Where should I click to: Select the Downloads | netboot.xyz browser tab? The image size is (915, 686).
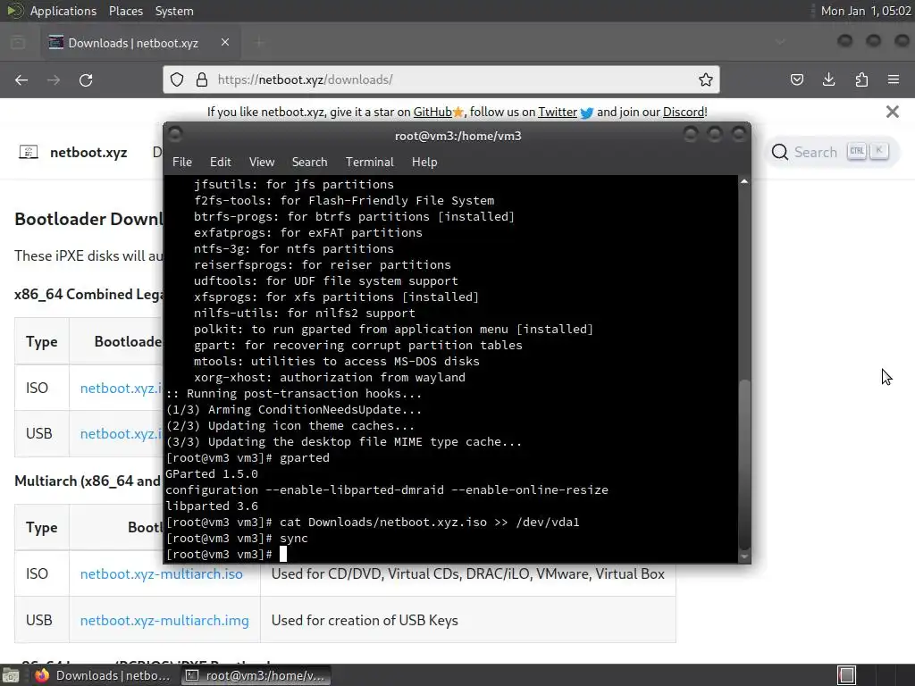tap(140, 42)
